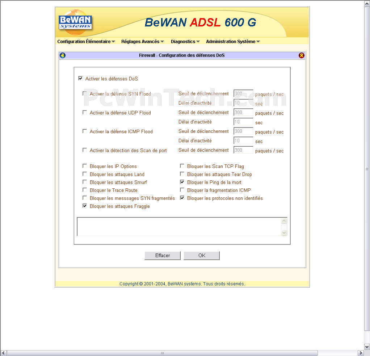
Task: Click SYN Flood Seuil de déclenchement field
Action: pos(243,93)
